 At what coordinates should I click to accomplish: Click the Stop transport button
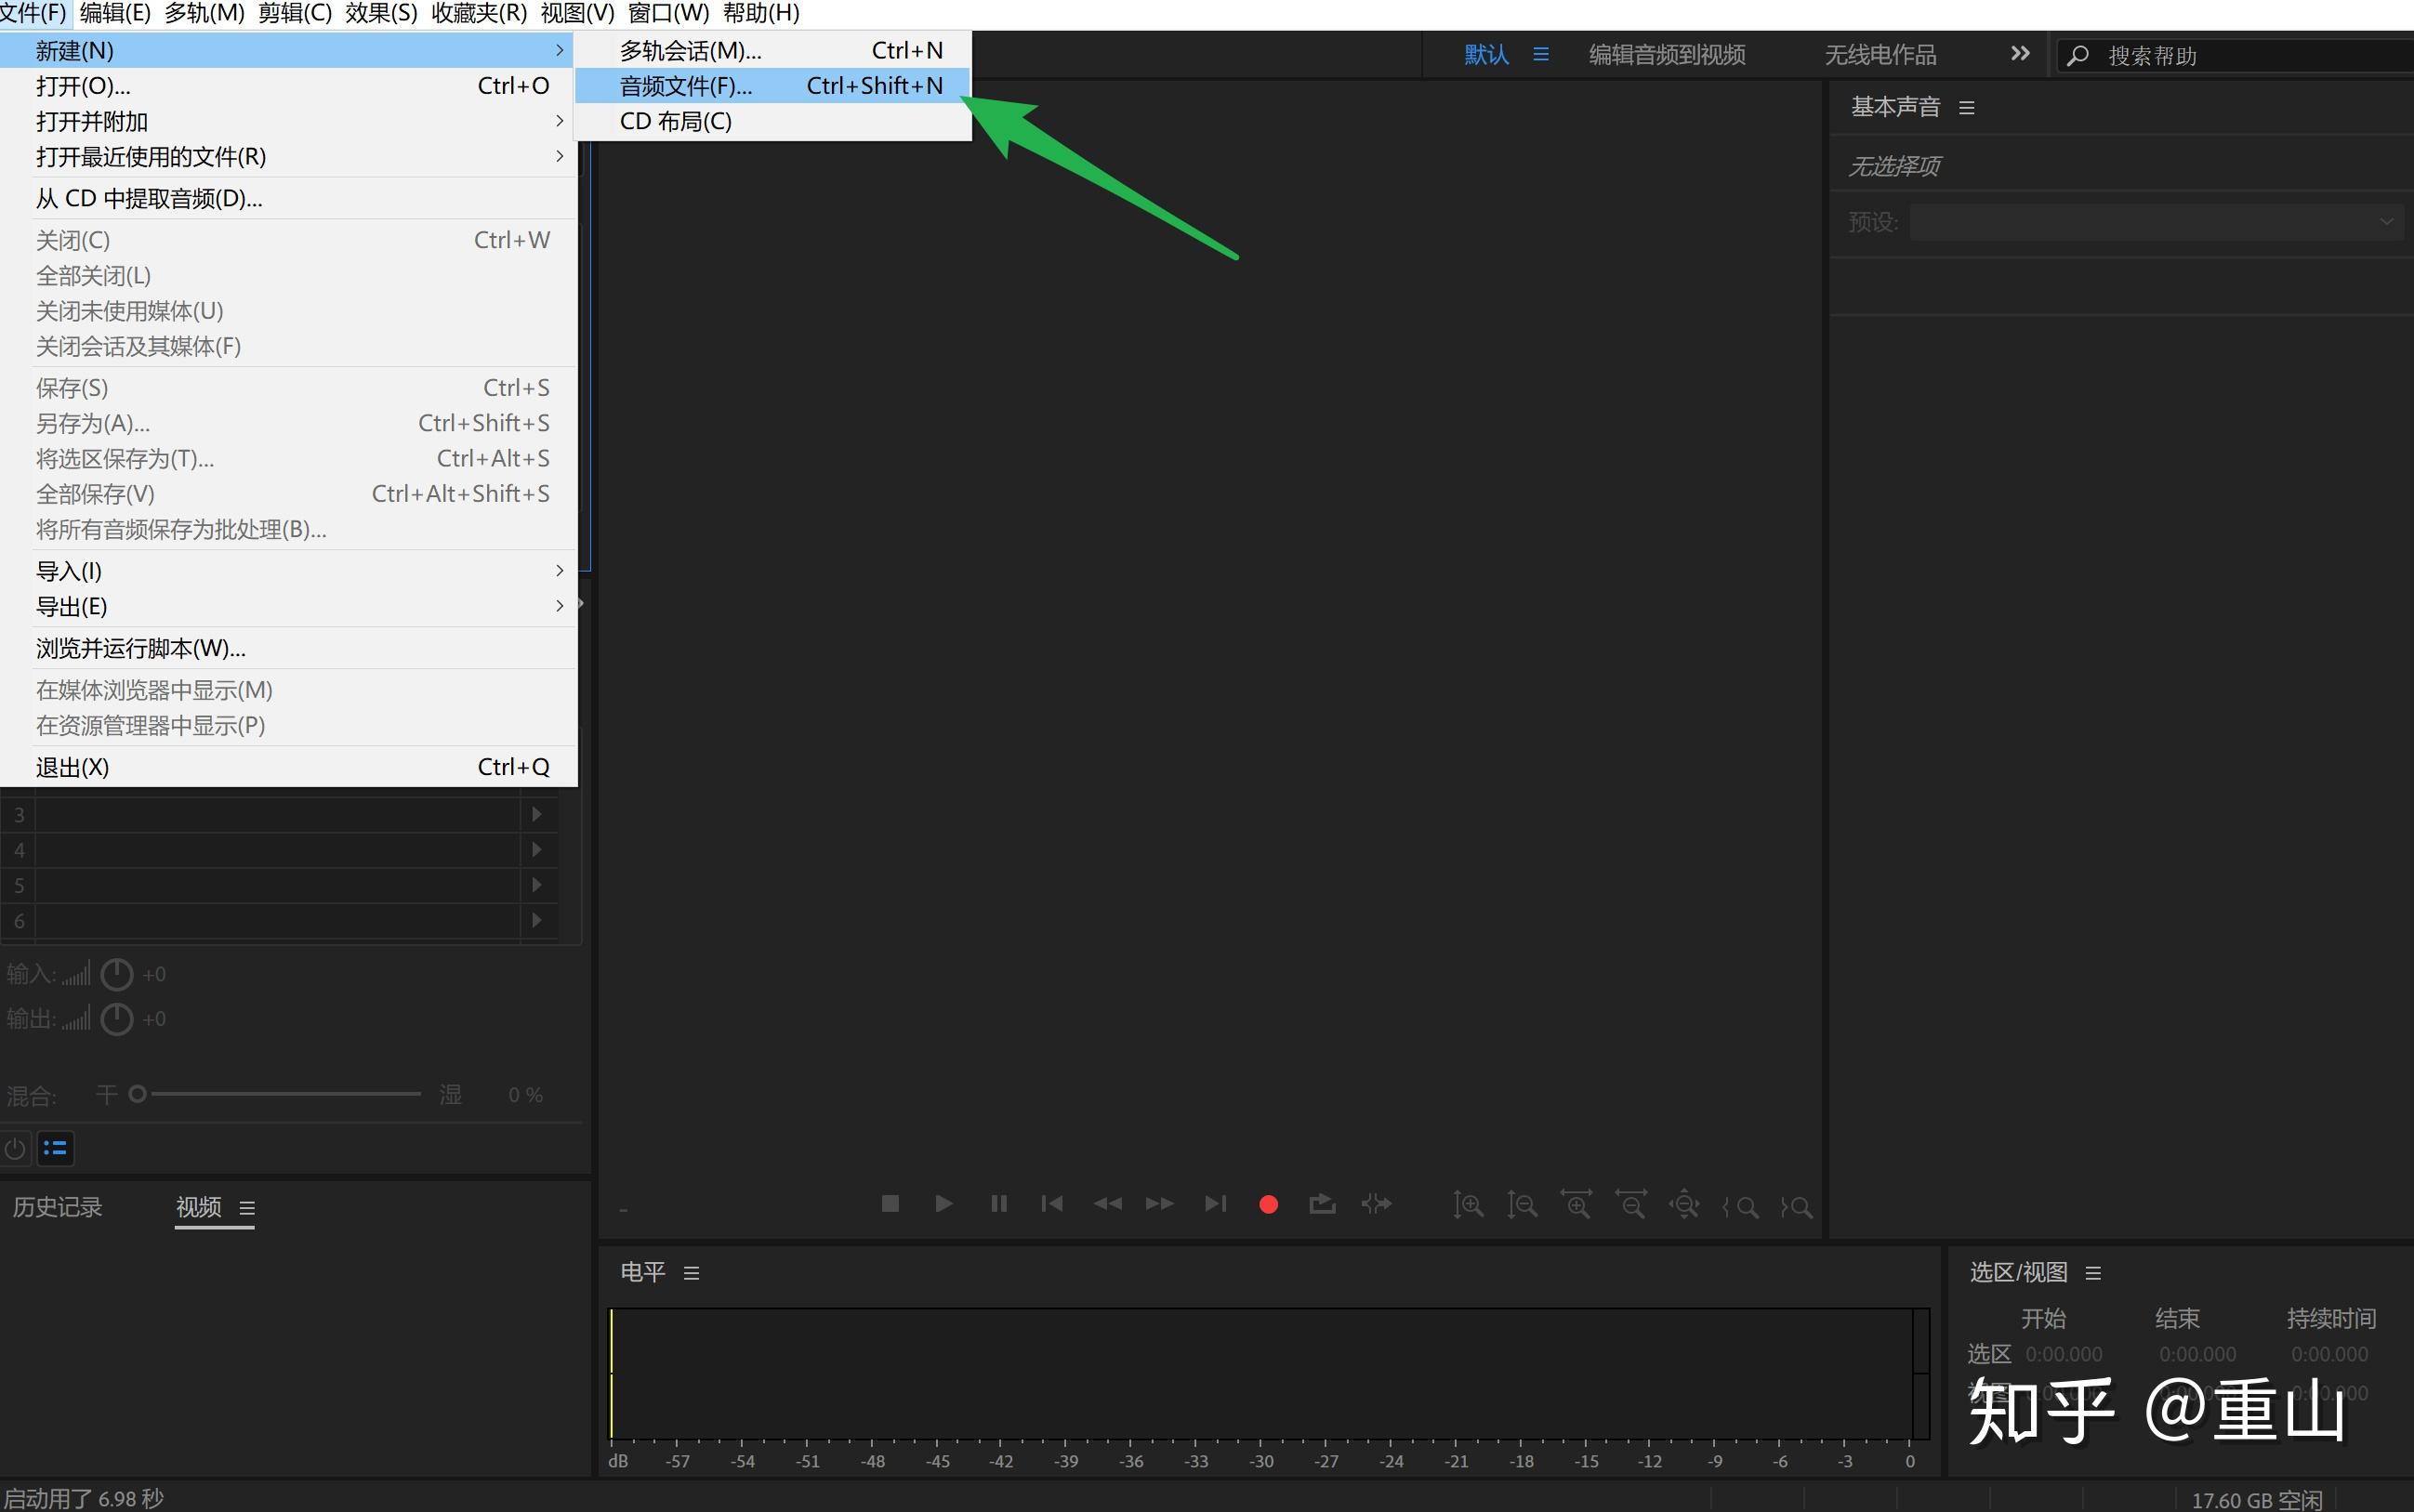coord(890,1203)
